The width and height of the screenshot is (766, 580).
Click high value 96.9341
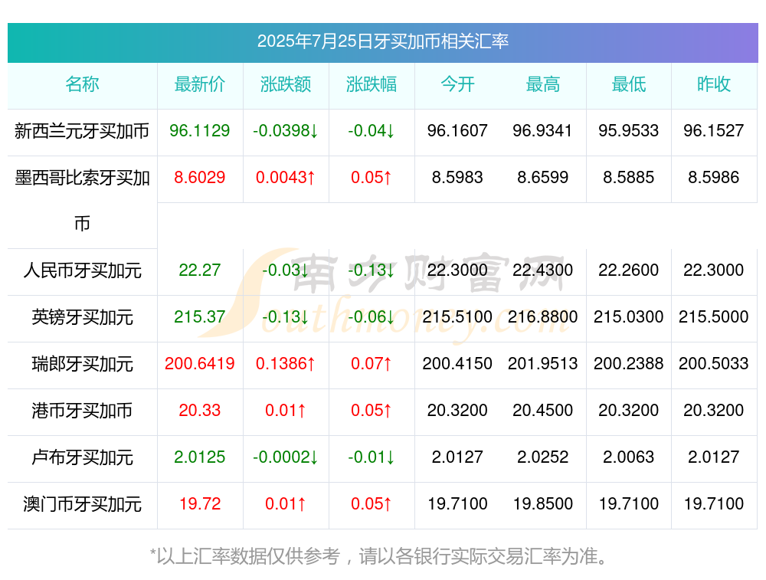pos(543,130)
